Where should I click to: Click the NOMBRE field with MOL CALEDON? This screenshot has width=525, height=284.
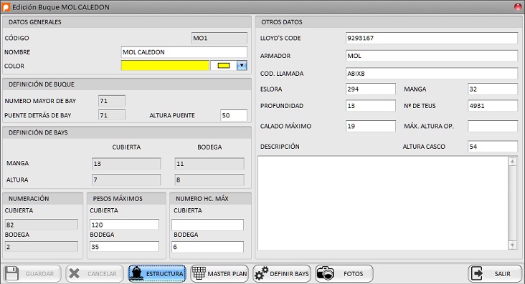[184, 52]
